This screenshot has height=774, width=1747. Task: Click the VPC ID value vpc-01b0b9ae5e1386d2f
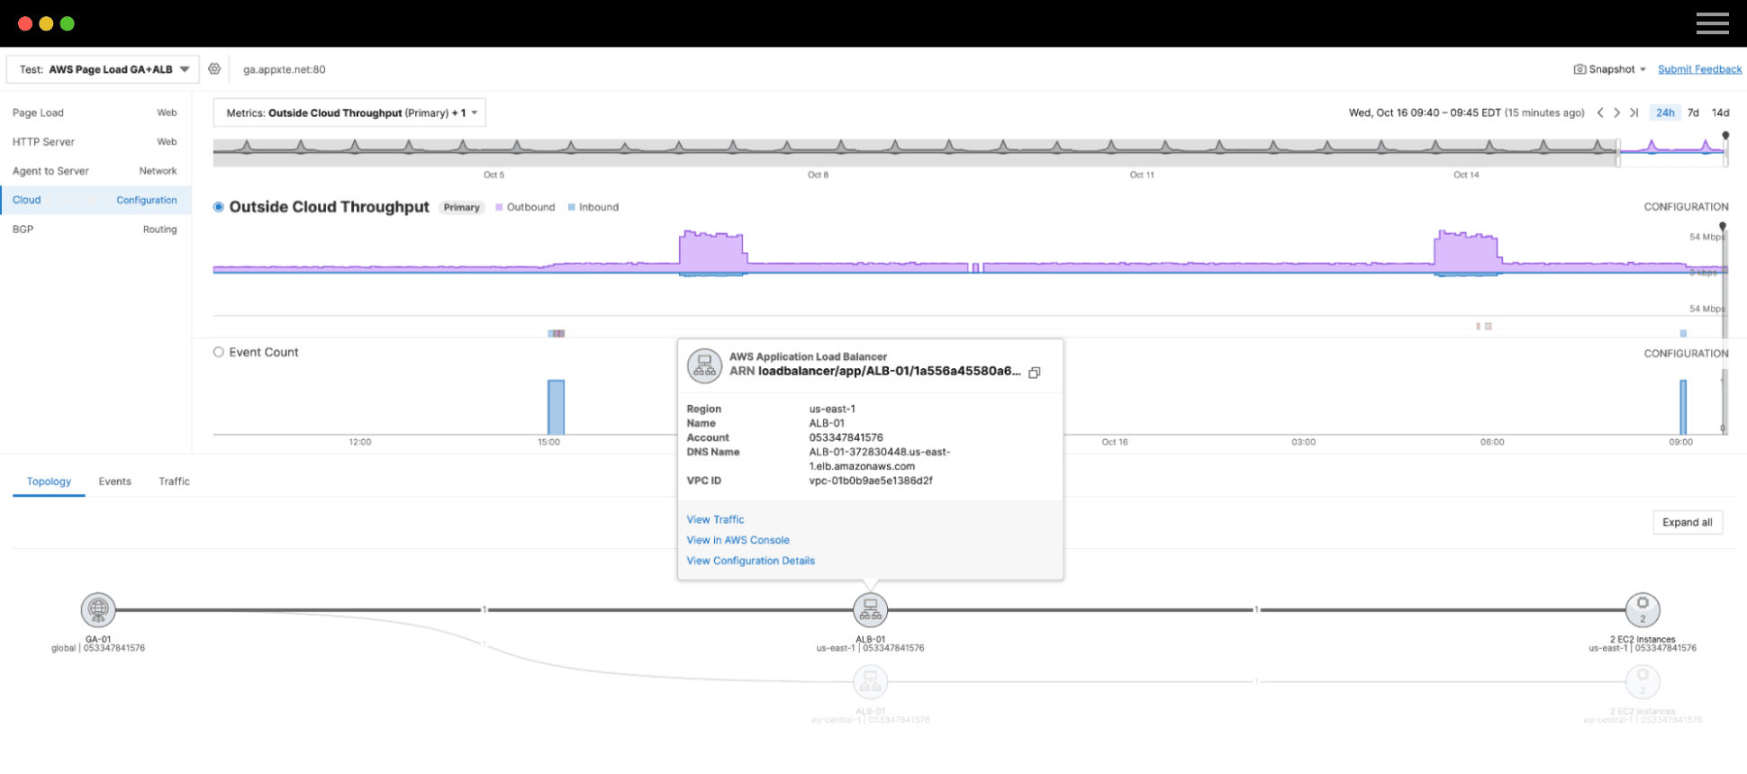click(x=871, y=481)
